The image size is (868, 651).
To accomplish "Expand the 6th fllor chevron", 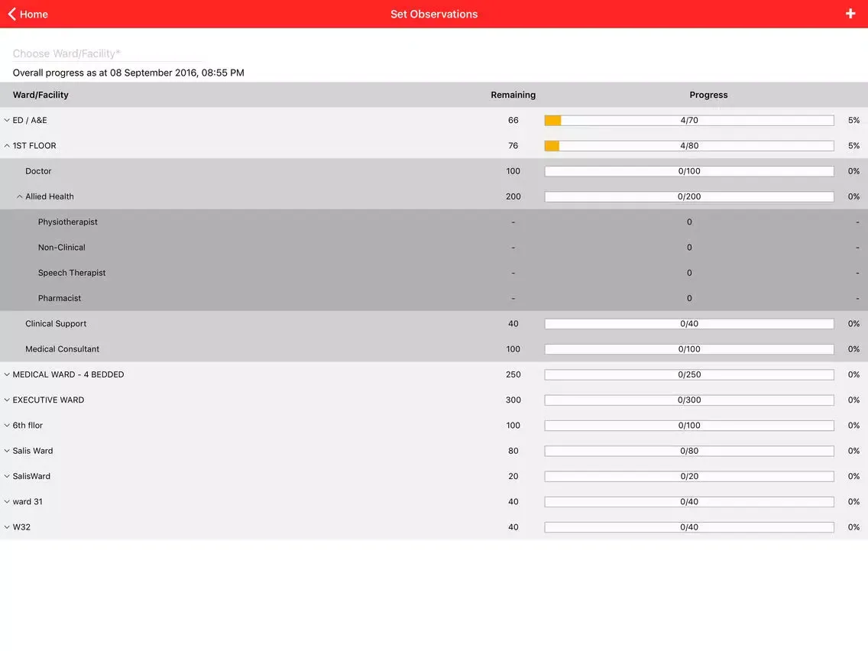I will coord(7,426).
